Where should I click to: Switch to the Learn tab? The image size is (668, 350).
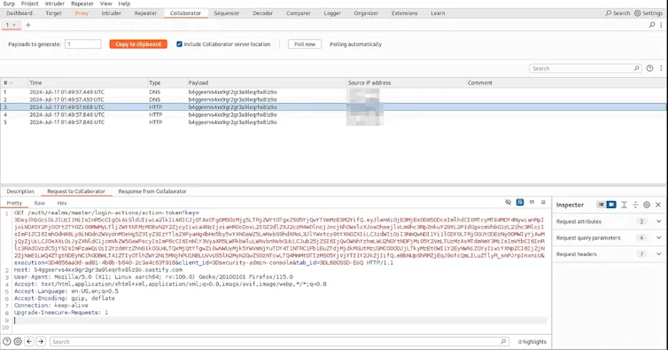point(438,13)
